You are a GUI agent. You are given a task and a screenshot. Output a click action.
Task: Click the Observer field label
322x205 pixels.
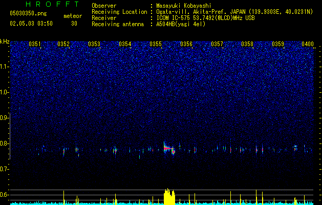(x=104, y=6)
